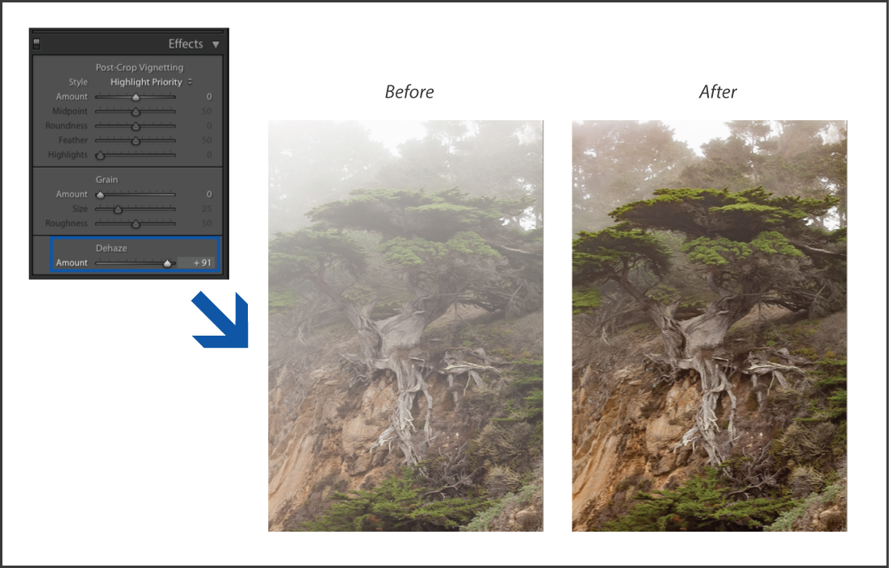This screenshot has width=889, height=568.
Task: Click the Grain Size slider handle
Action: [118, 209]
